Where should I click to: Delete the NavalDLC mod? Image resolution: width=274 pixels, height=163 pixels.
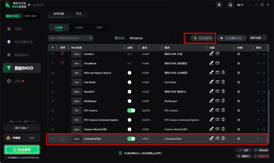point(223,91)
